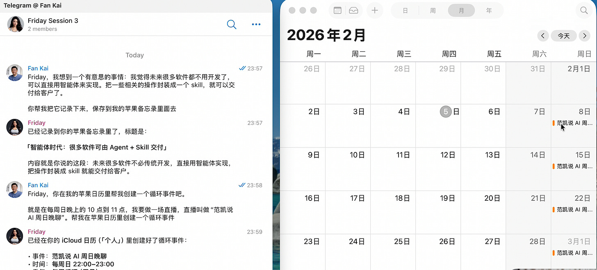
Task: Open the 范凯说 AI event on 3月1日
Action: coord(573,253)
